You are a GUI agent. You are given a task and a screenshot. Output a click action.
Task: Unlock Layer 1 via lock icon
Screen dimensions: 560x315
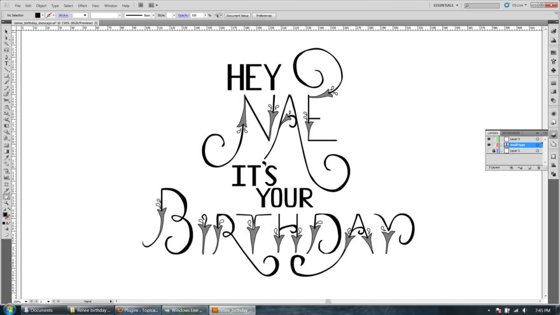tap(494, 151)
